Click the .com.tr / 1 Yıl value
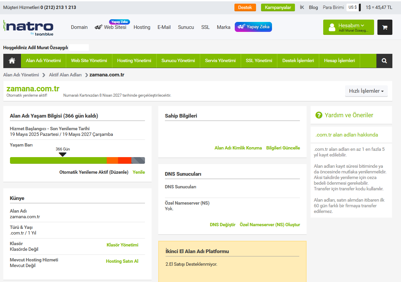Viewport: 401px width, 282px height. coord(23,233)
